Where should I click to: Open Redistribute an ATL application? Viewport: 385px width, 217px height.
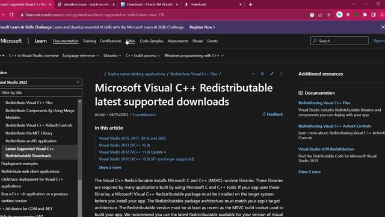click(x=31, y=141)
